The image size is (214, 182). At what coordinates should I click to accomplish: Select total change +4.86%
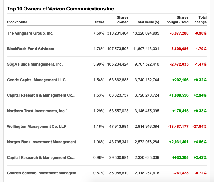pos(200,142)
